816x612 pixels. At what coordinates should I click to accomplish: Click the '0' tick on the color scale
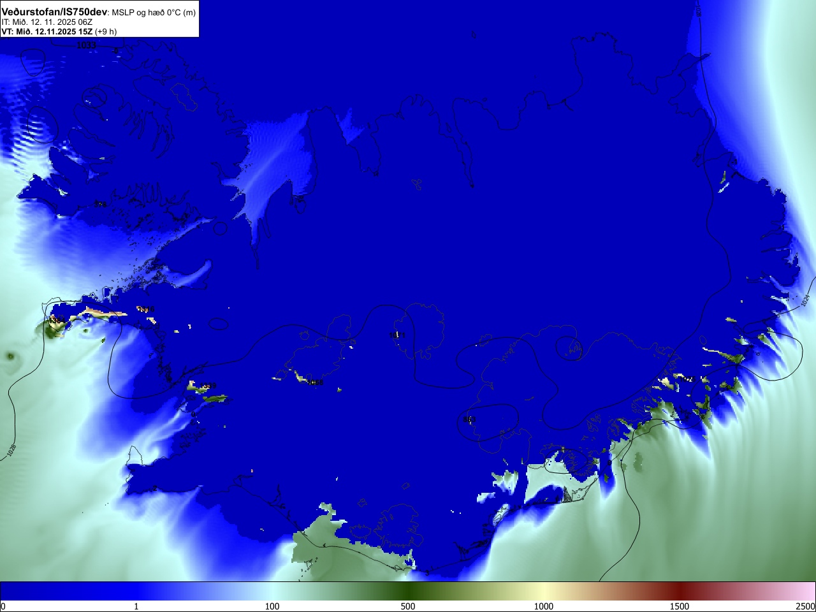point(3,606)
